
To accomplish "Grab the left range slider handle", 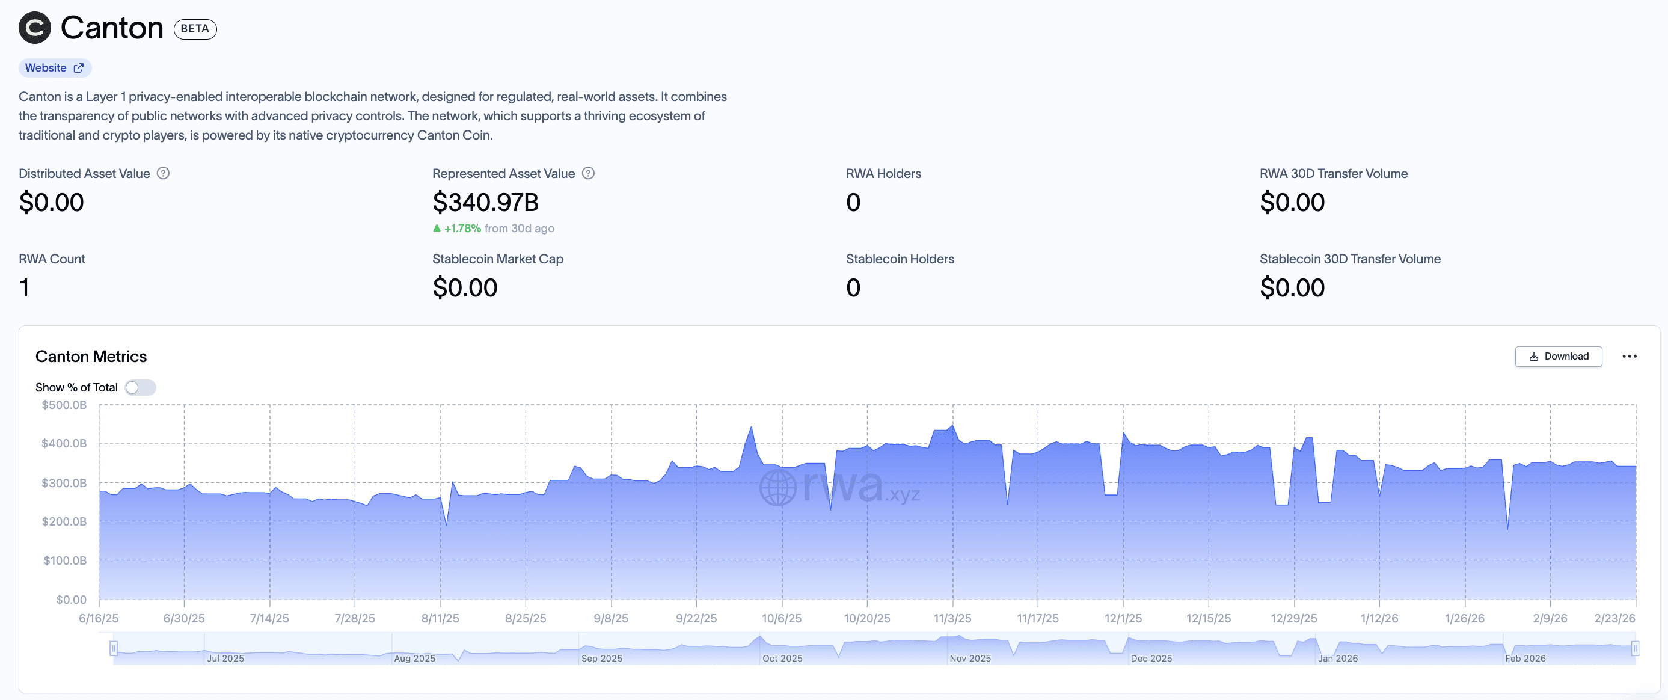I will pos(113,648).
